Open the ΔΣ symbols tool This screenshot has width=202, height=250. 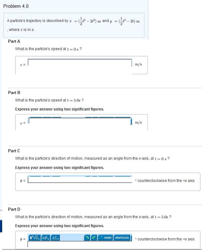click(55, 238)
